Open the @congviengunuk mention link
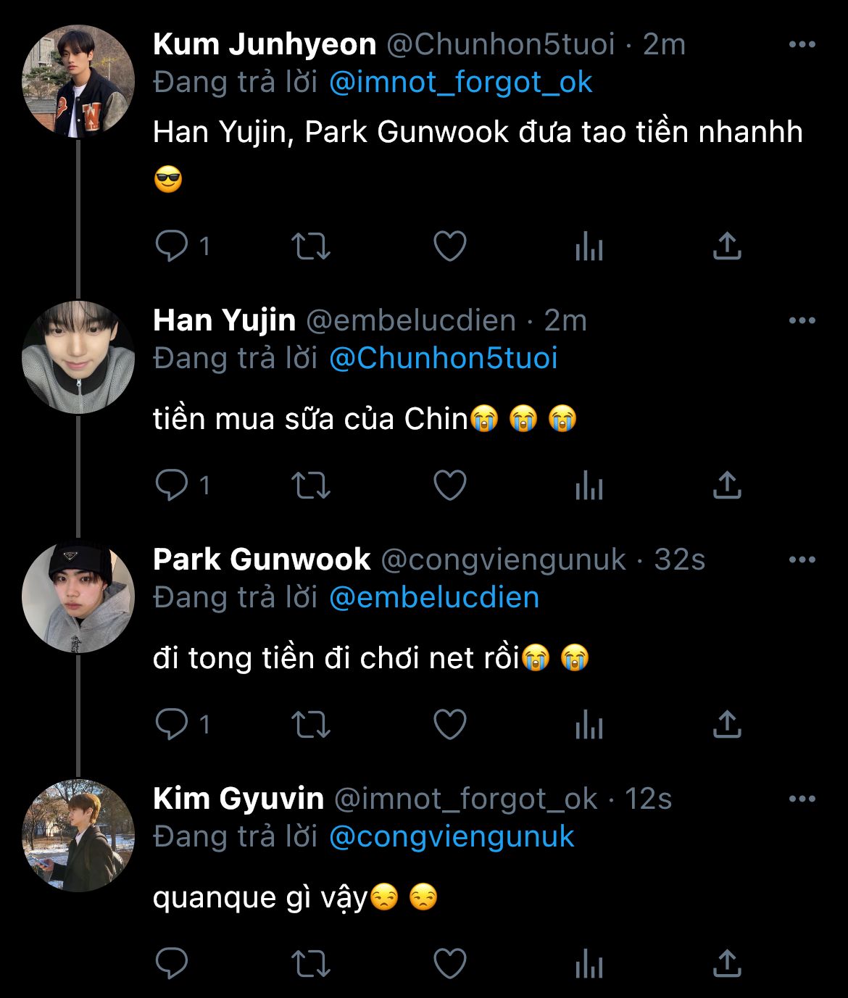This screenshot has width=848, height=998. pyautogui.click(x=451, y=837)
